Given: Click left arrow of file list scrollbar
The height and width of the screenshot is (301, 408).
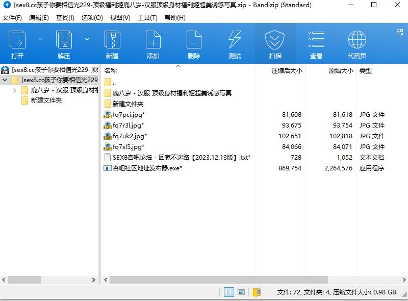Looking at the screenshot, I should pyautogui.click(x=106, y=280).
